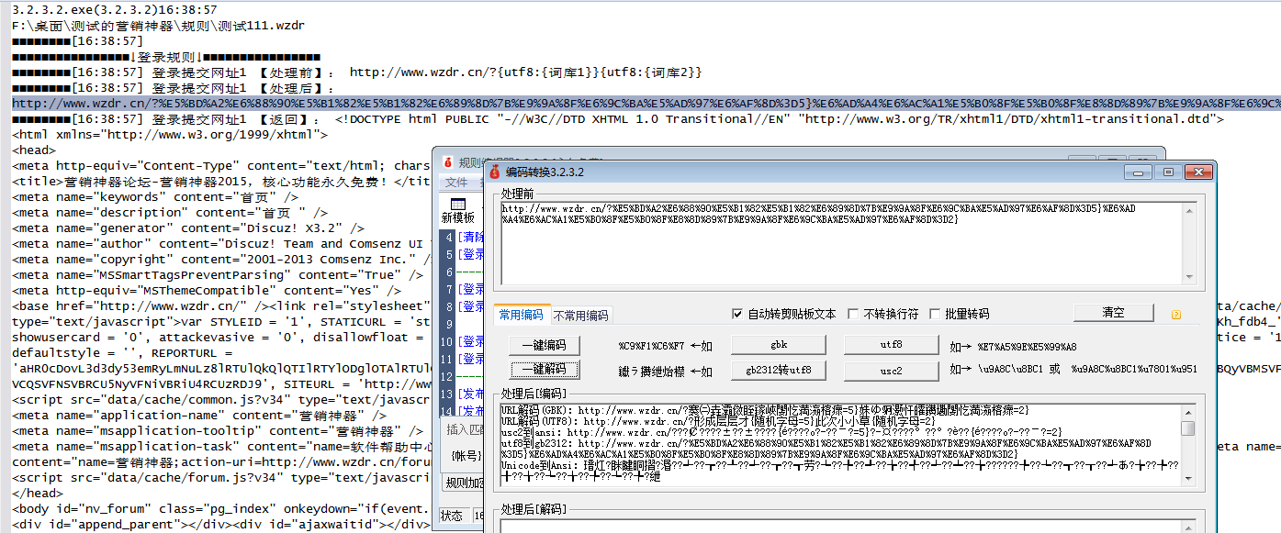Switch to the 不常用编码 tab
The height and width of the screenshot is (533, 1281).
(580, 316)
